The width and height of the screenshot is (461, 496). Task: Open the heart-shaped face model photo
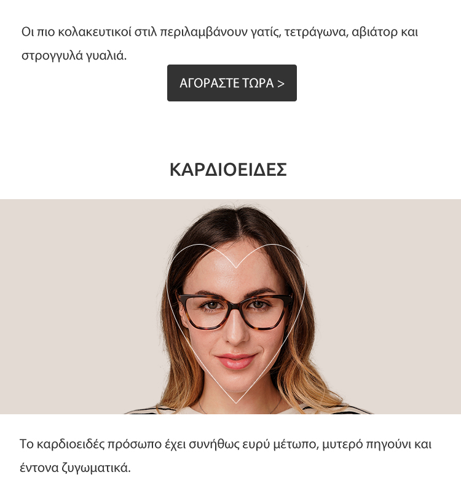click(x=230, y=307)
